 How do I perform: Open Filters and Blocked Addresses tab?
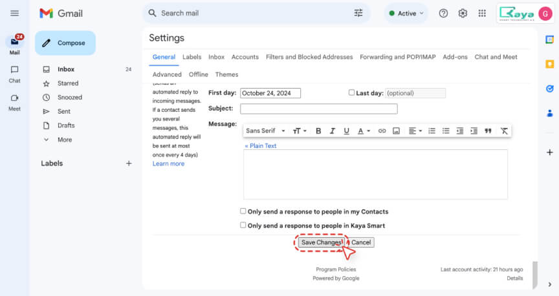309,57
